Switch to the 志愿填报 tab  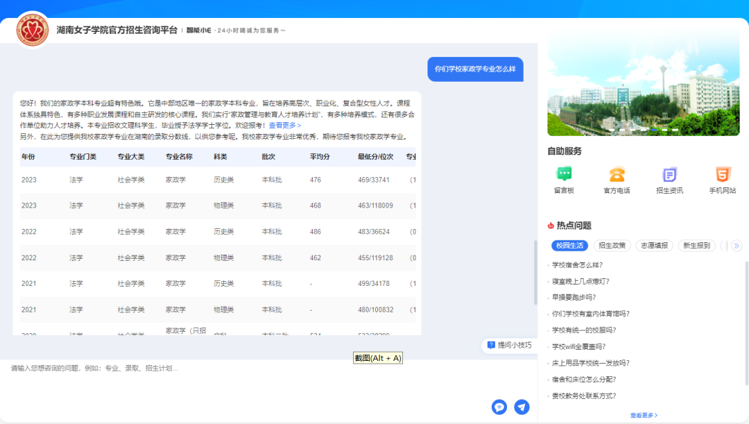pyautogui.click(x=653, y=246)
